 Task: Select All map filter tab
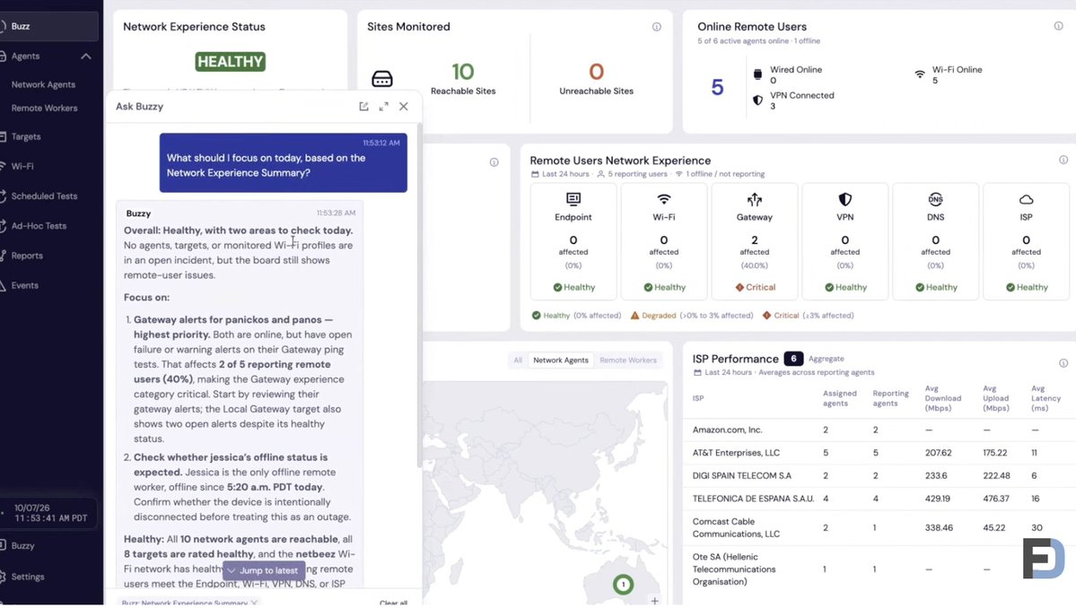tap(518, 360)
